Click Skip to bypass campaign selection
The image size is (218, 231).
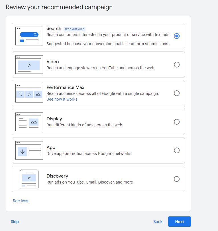(x=15, y=222)
